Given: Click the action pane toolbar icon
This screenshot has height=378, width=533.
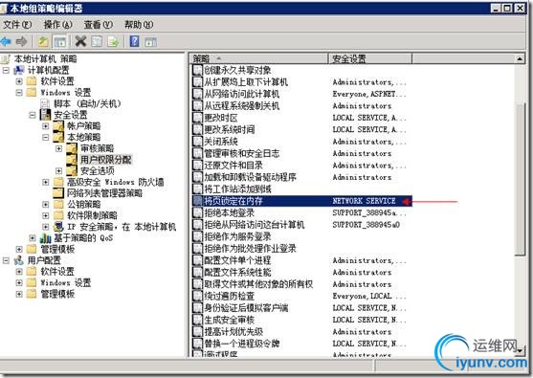Looking at the screenshot, I should (150, 42).
